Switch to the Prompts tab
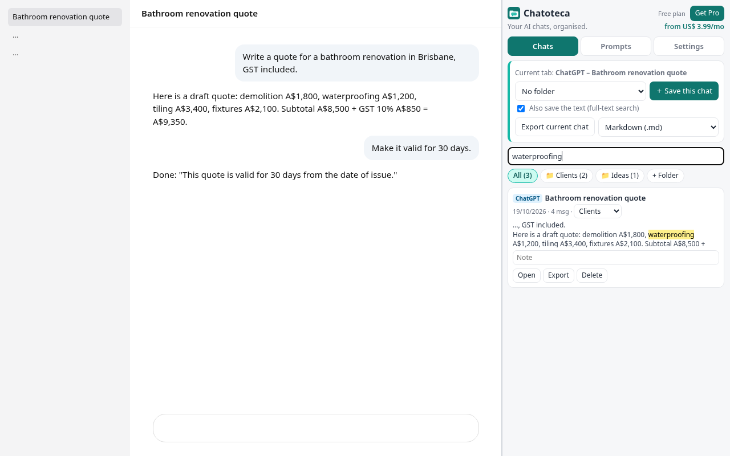 click(616, 46)
